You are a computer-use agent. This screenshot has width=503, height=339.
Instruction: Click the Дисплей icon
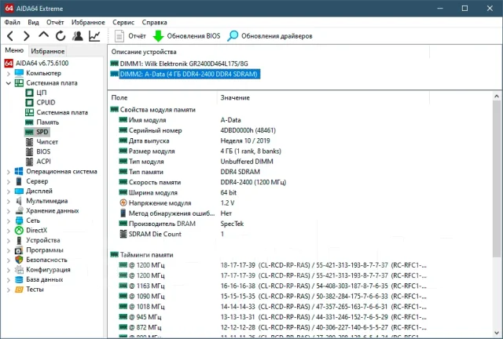tap(19, 191)
